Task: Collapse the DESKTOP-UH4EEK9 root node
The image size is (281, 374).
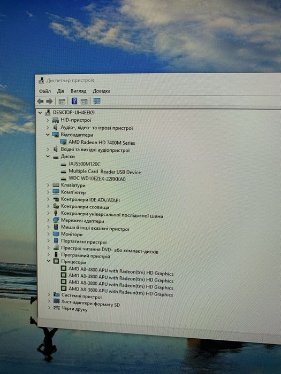Action: click(x=40, y=113)
